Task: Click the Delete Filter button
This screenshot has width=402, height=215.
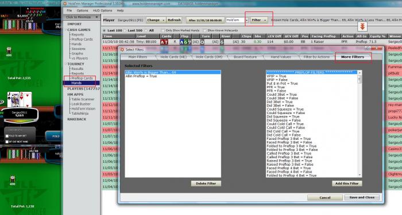Action: (x=206, y=183)
